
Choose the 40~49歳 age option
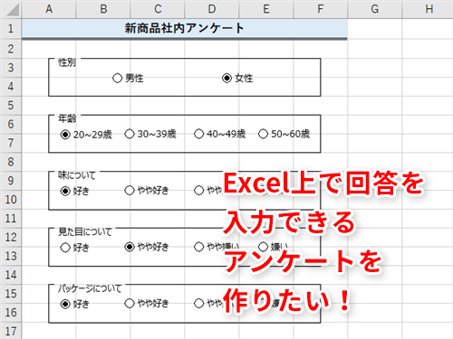[198, 134]
